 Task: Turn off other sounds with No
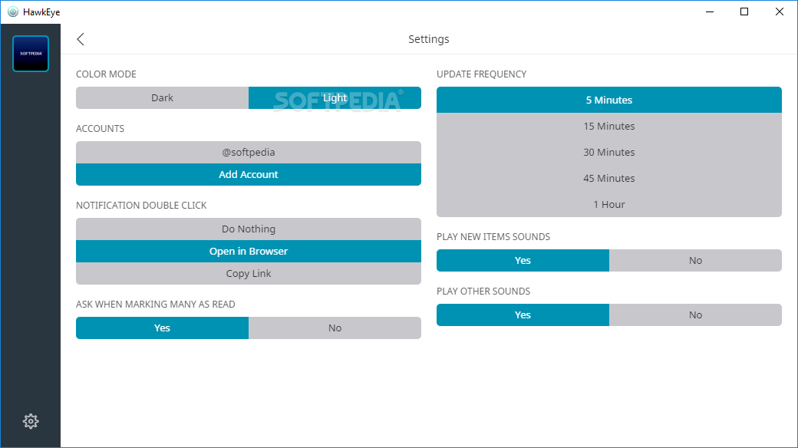coord(695,315)
